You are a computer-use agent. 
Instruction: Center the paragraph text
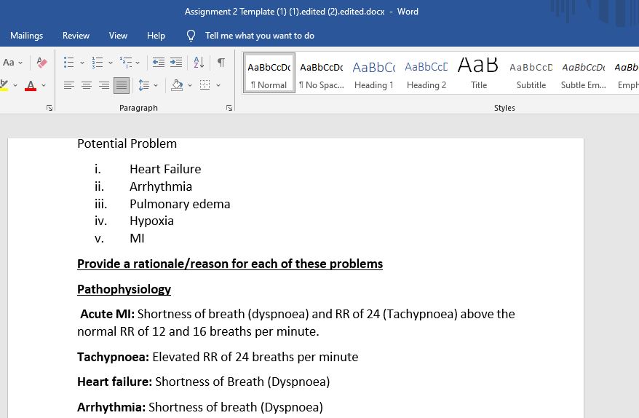point(87,85)
